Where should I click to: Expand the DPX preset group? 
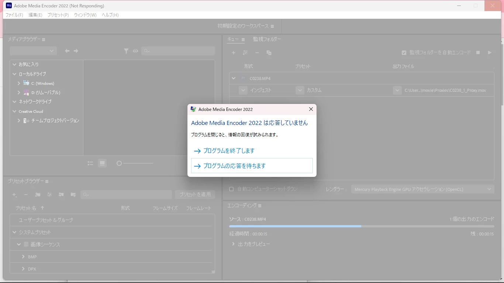(x=23, y=269)
